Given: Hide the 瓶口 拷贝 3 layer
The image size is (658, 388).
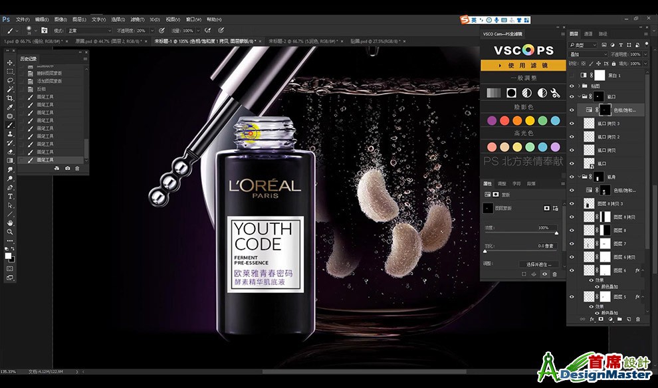Looking at the screenshot, I should click(x=572, y=124).
